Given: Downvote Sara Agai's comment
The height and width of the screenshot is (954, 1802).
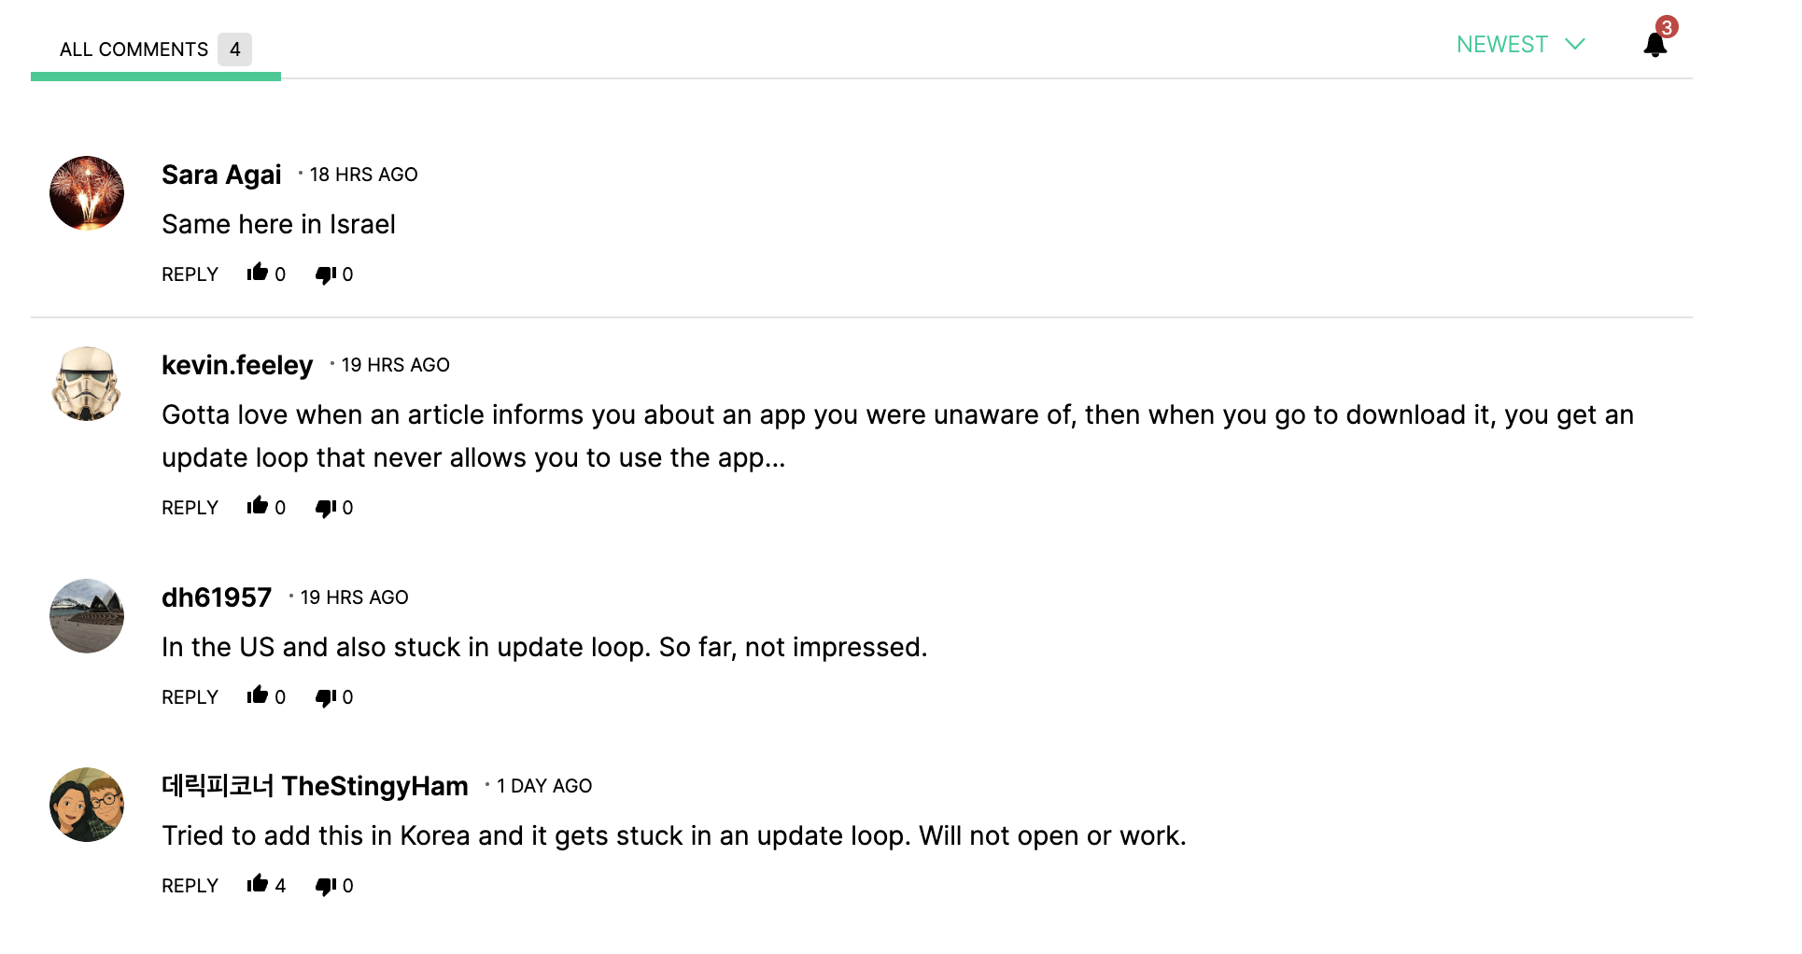Looking at the screenshot, I should 325,274.
